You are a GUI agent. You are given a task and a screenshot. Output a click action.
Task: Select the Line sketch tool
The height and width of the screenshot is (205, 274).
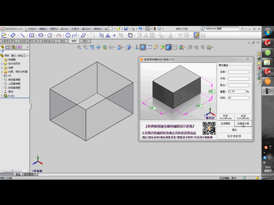click(x=22, y=35)
